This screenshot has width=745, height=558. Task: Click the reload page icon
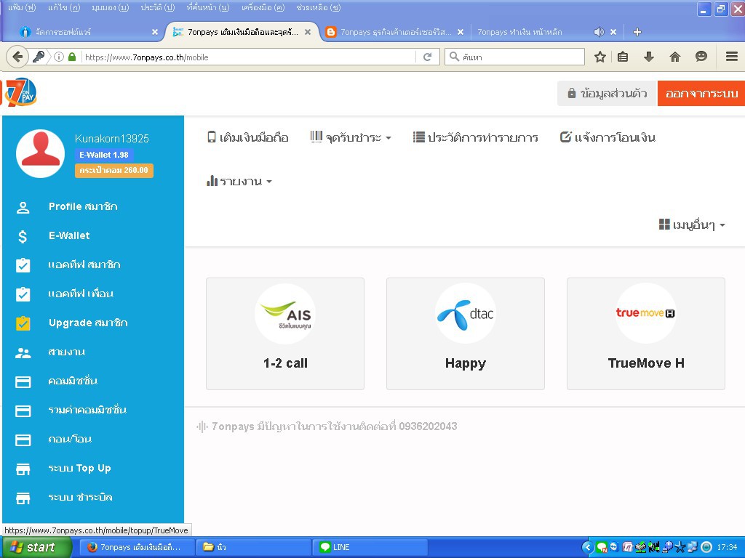[428, 57]
